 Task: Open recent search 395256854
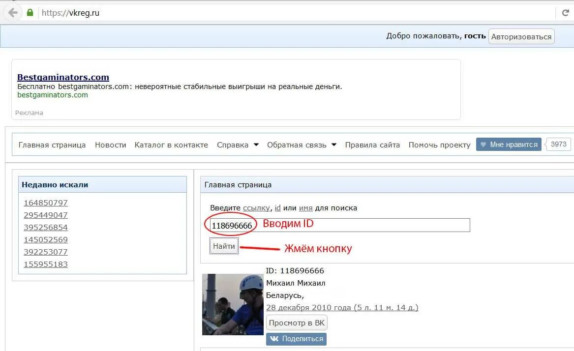[46, 227]
